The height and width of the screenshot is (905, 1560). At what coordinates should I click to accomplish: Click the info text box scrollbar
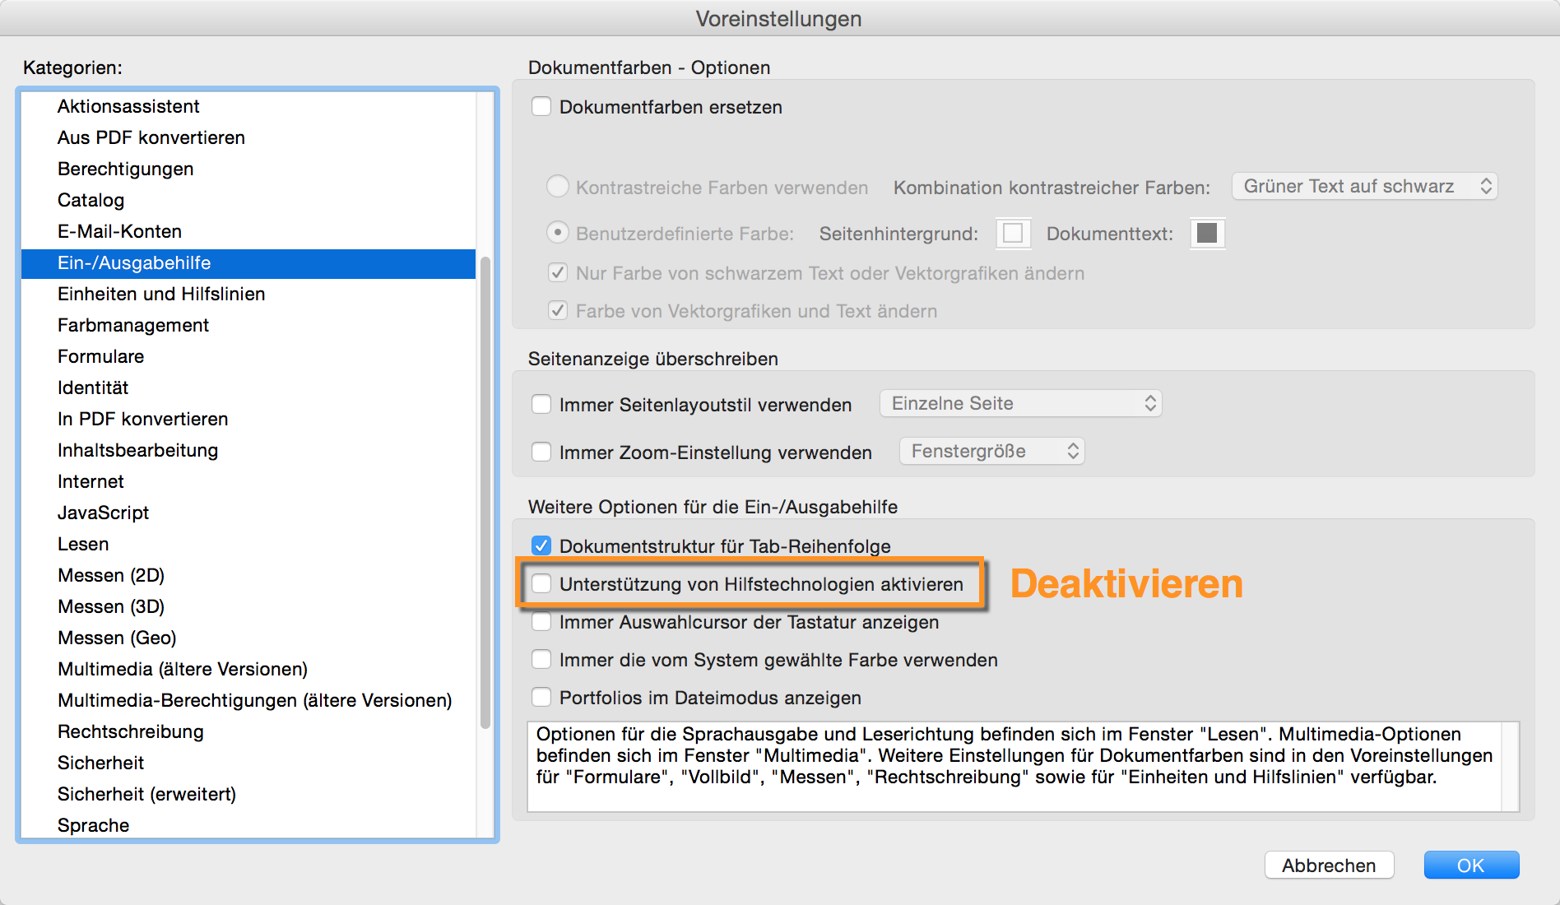(1510, 767)
